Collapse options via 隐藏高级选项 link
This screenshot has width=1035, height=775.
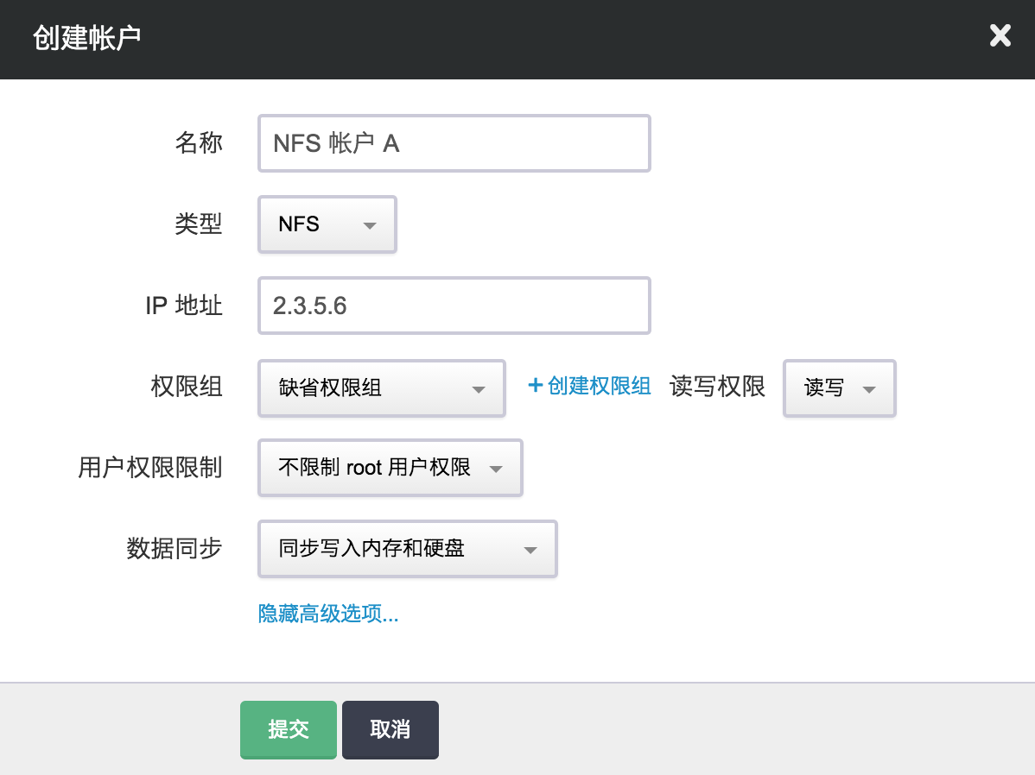[x=328, y=614]
